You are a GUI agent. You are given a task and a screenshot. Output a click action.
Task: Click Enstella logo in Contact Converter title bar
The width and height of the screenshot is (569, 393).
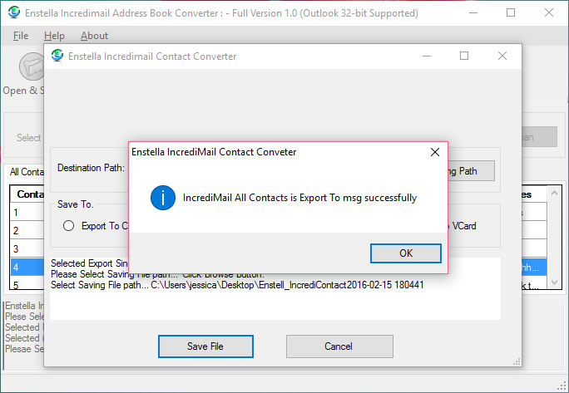pos(57,56)
